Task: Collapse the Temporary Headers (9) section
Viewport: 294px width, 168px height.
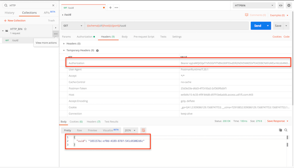Action: pyautogui.click(x=64, y=51)
